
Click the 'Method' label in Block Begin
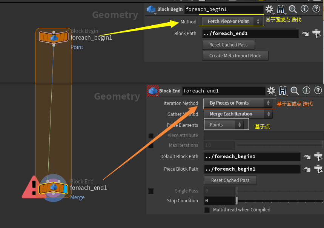tap(188, 22)
